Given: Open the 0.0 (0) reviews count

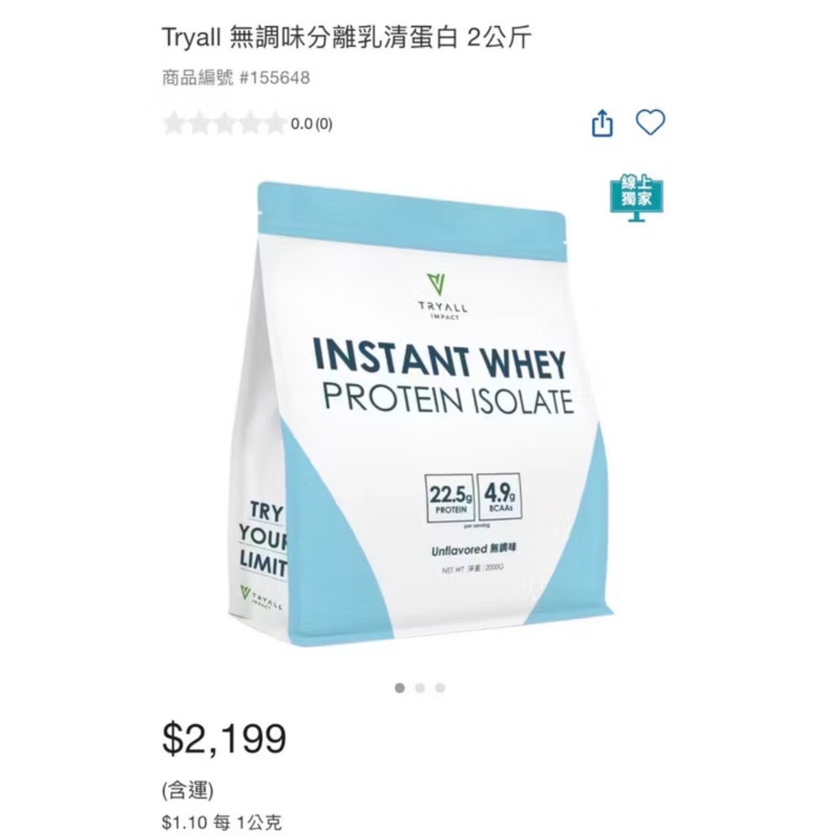Looking at the screenshot, I should [312, 124].
